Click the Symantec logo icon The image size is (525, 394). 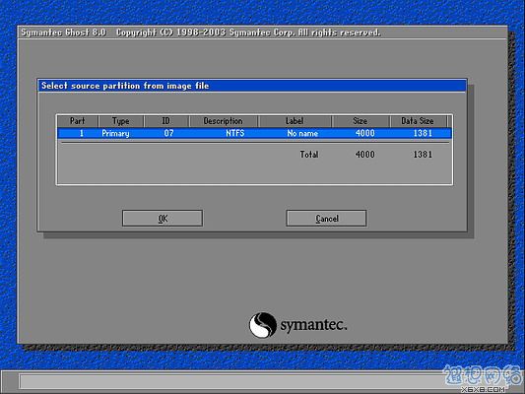pos(263,325)
